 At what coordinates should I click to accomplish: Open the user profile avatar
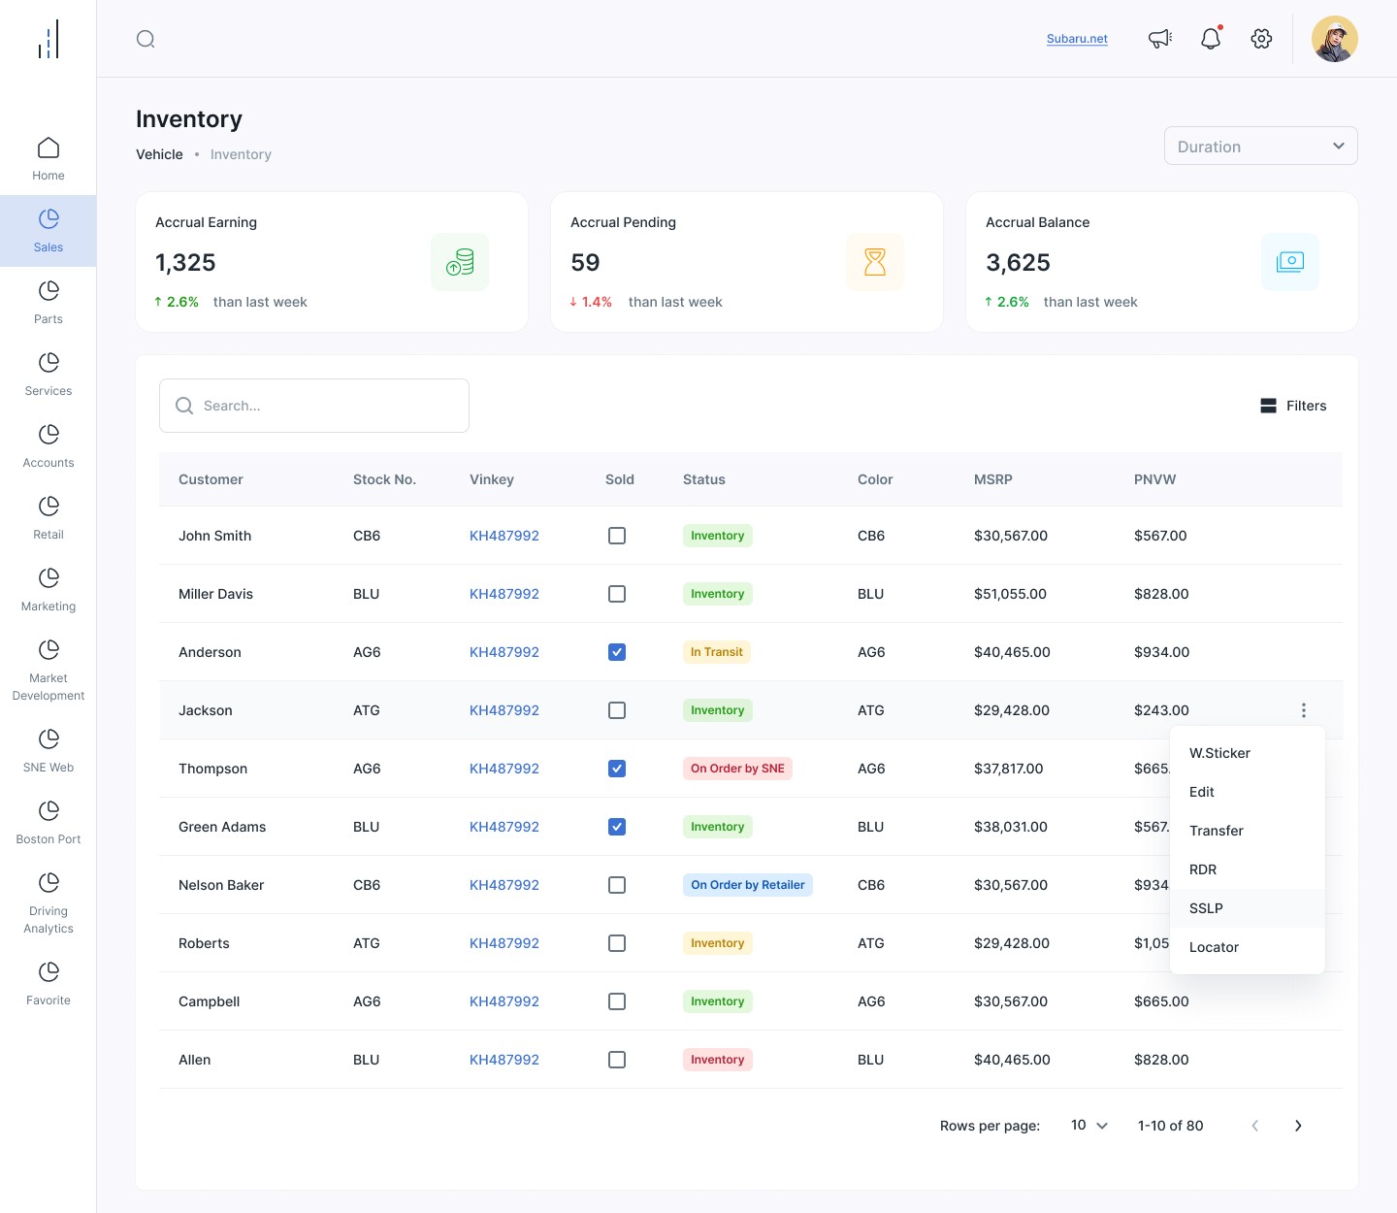click(x=1335, y=39)
